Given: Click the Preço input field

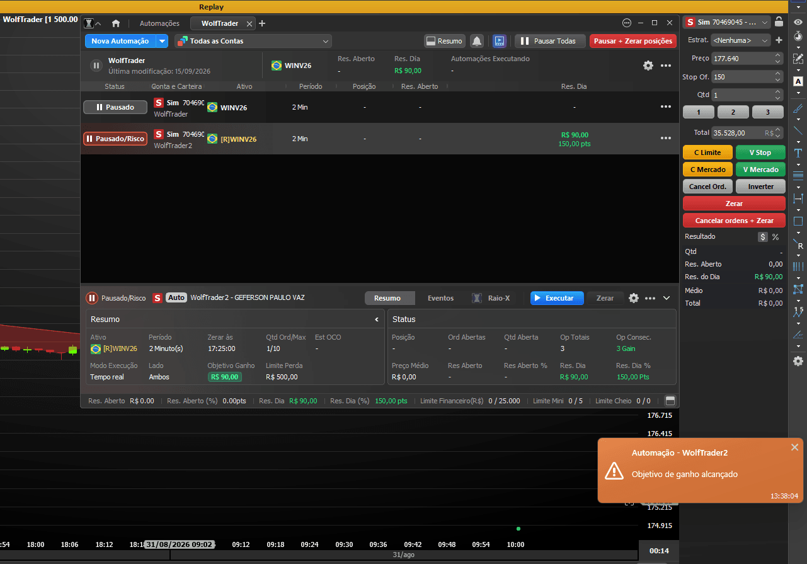Looking at the screenshot, I should (747, 59).
